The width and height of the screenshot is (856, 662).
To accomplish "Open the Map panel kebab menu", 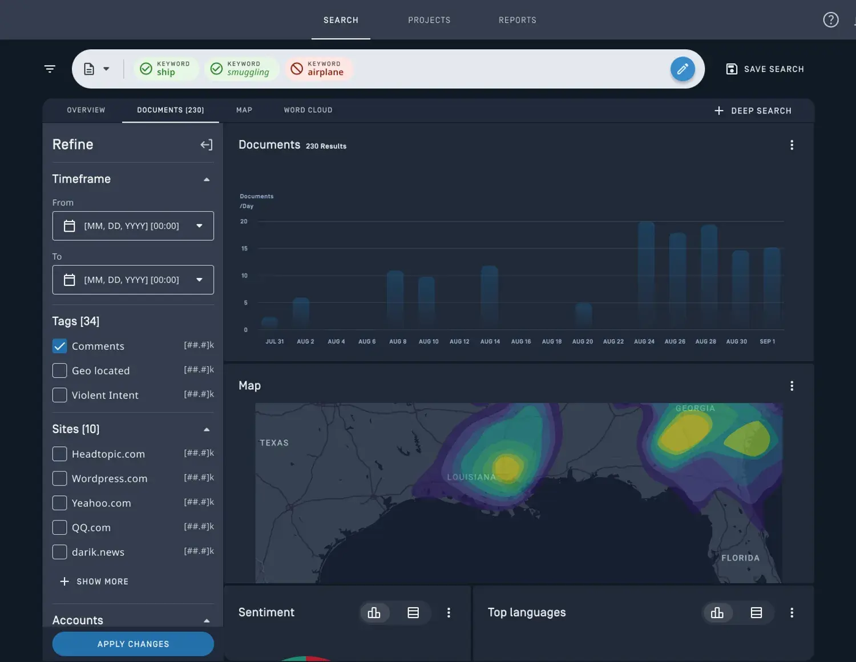I will [792, 385].
